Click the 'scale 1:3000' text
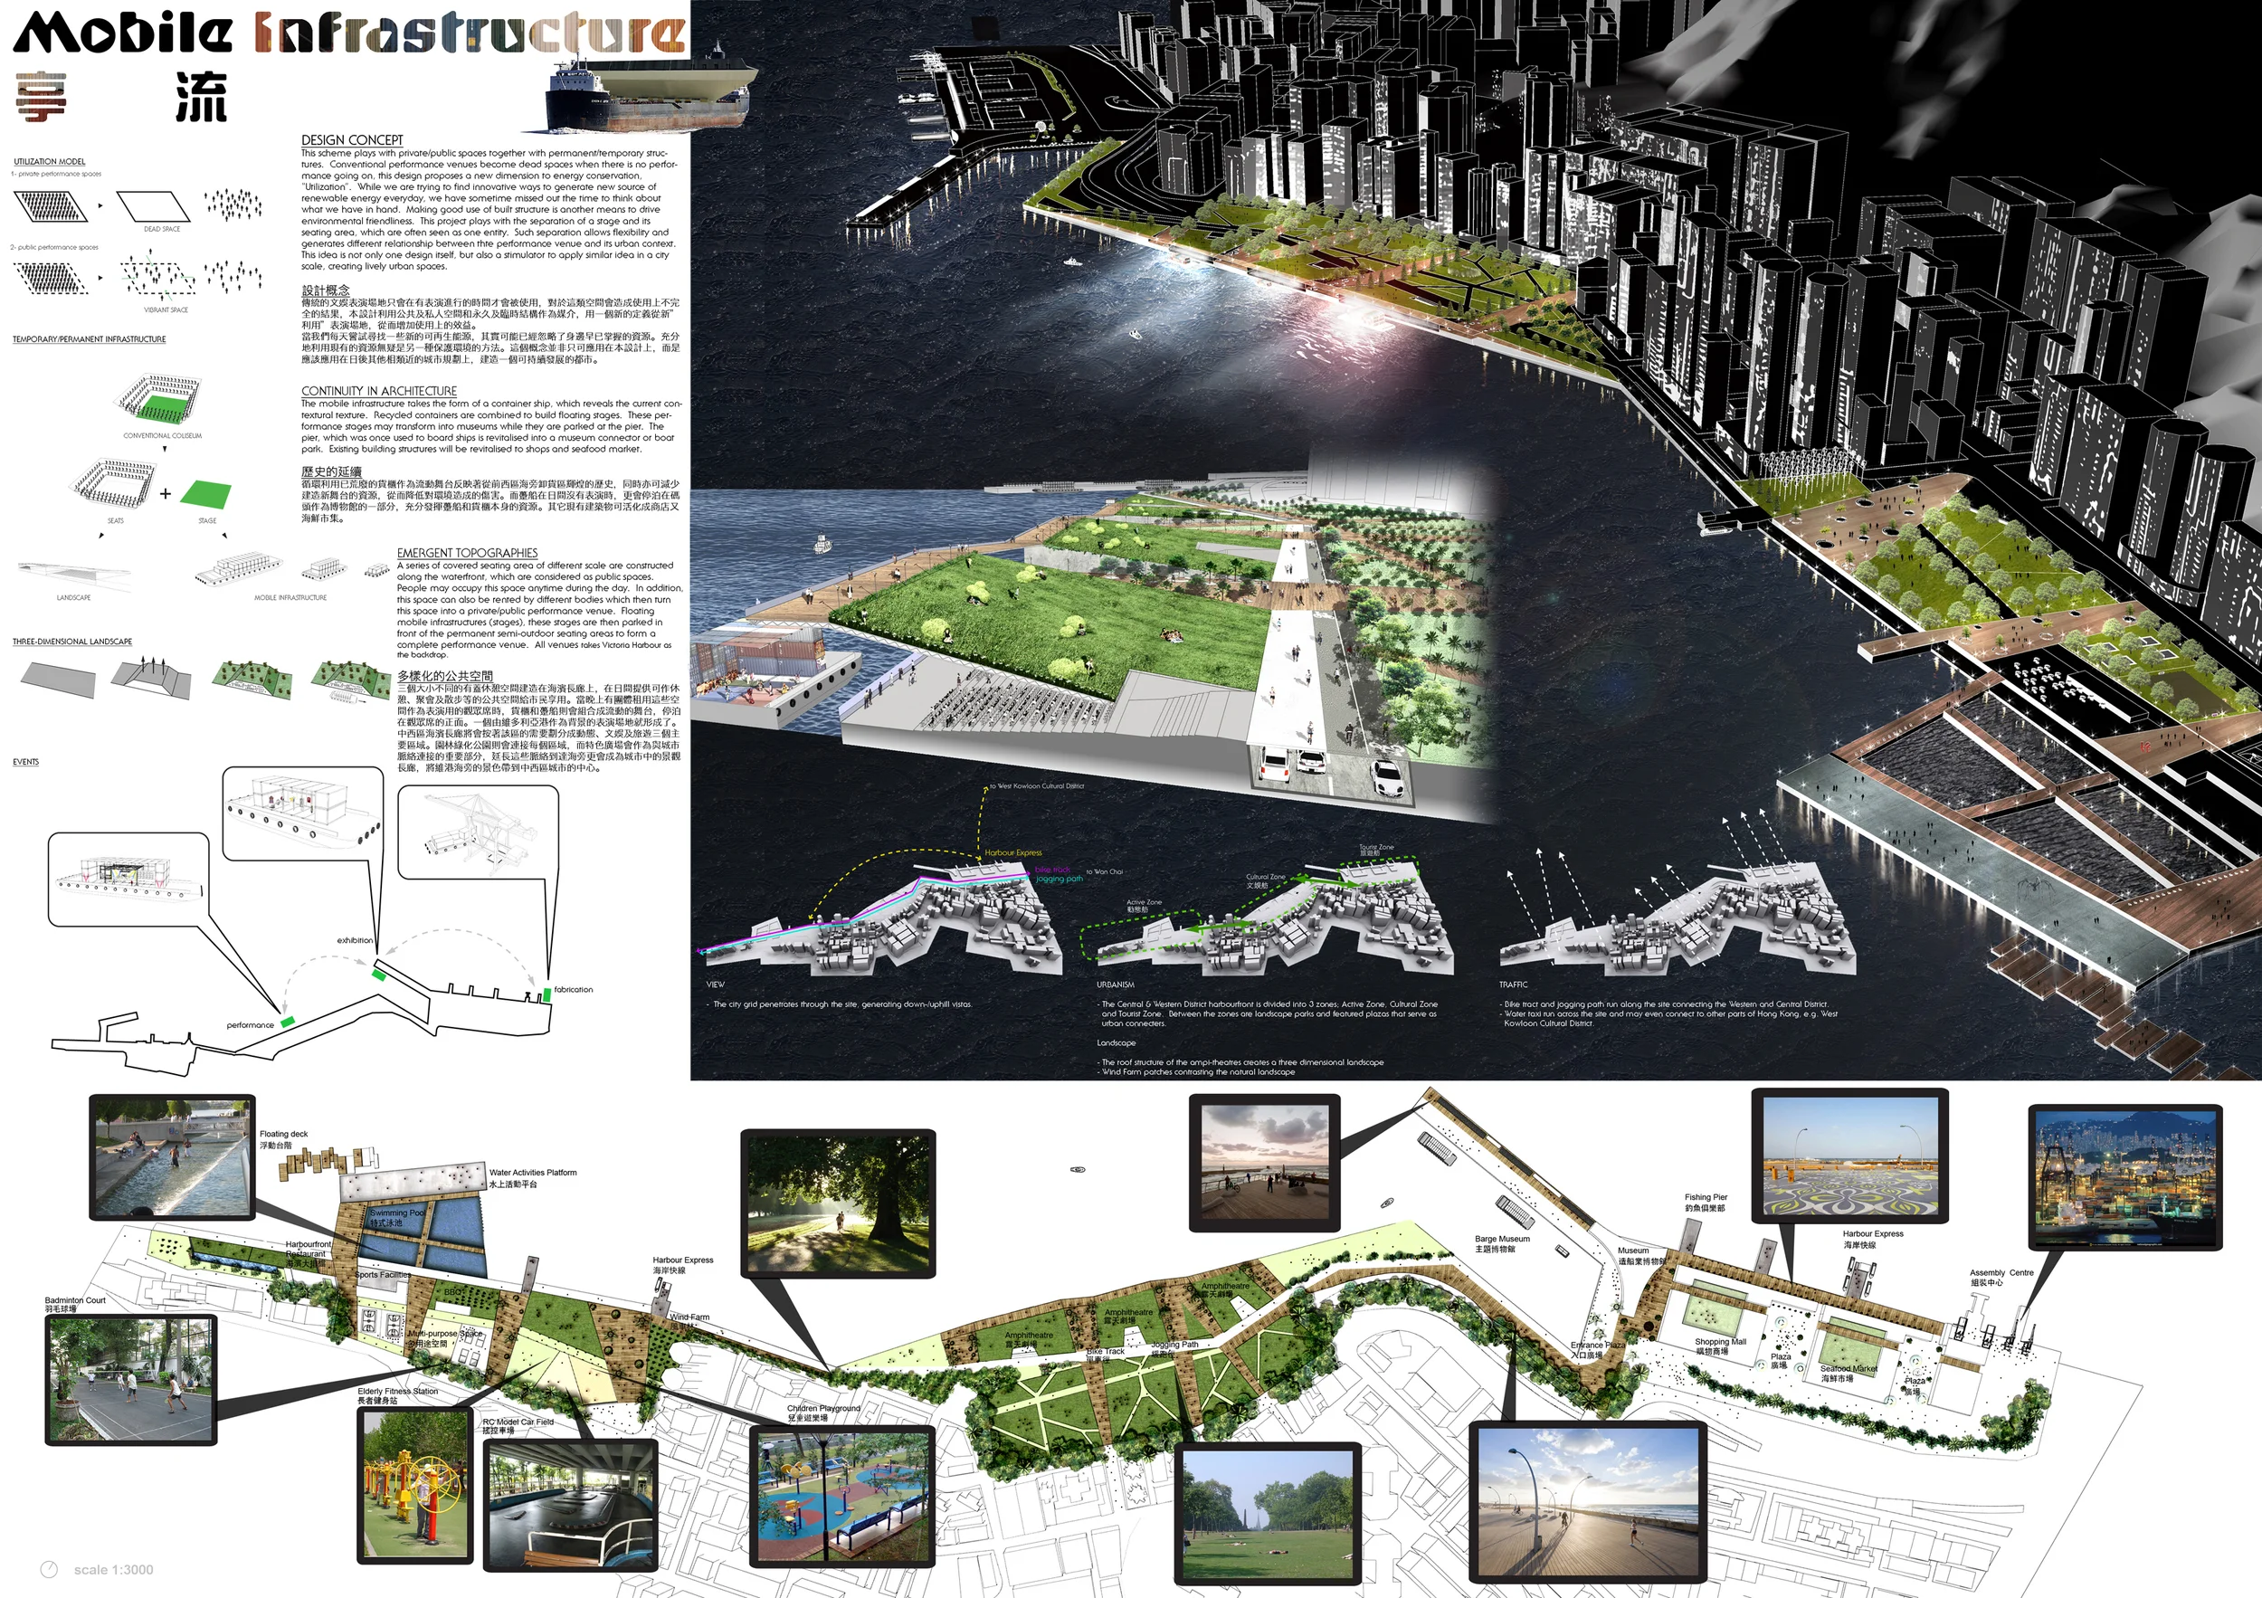 point(113,1569)
